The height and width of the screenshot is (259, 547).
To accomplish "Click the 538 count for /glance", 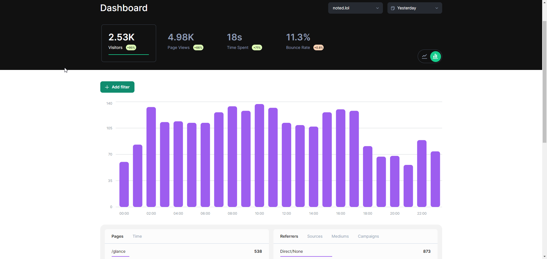I will coord(258,251).
